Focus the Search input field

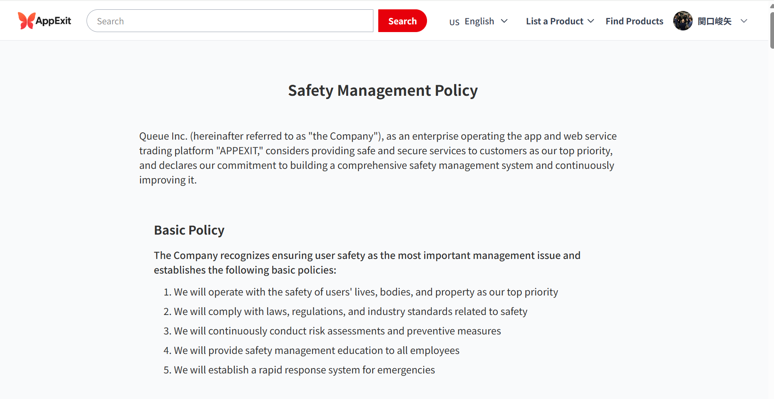pos(230,21)
